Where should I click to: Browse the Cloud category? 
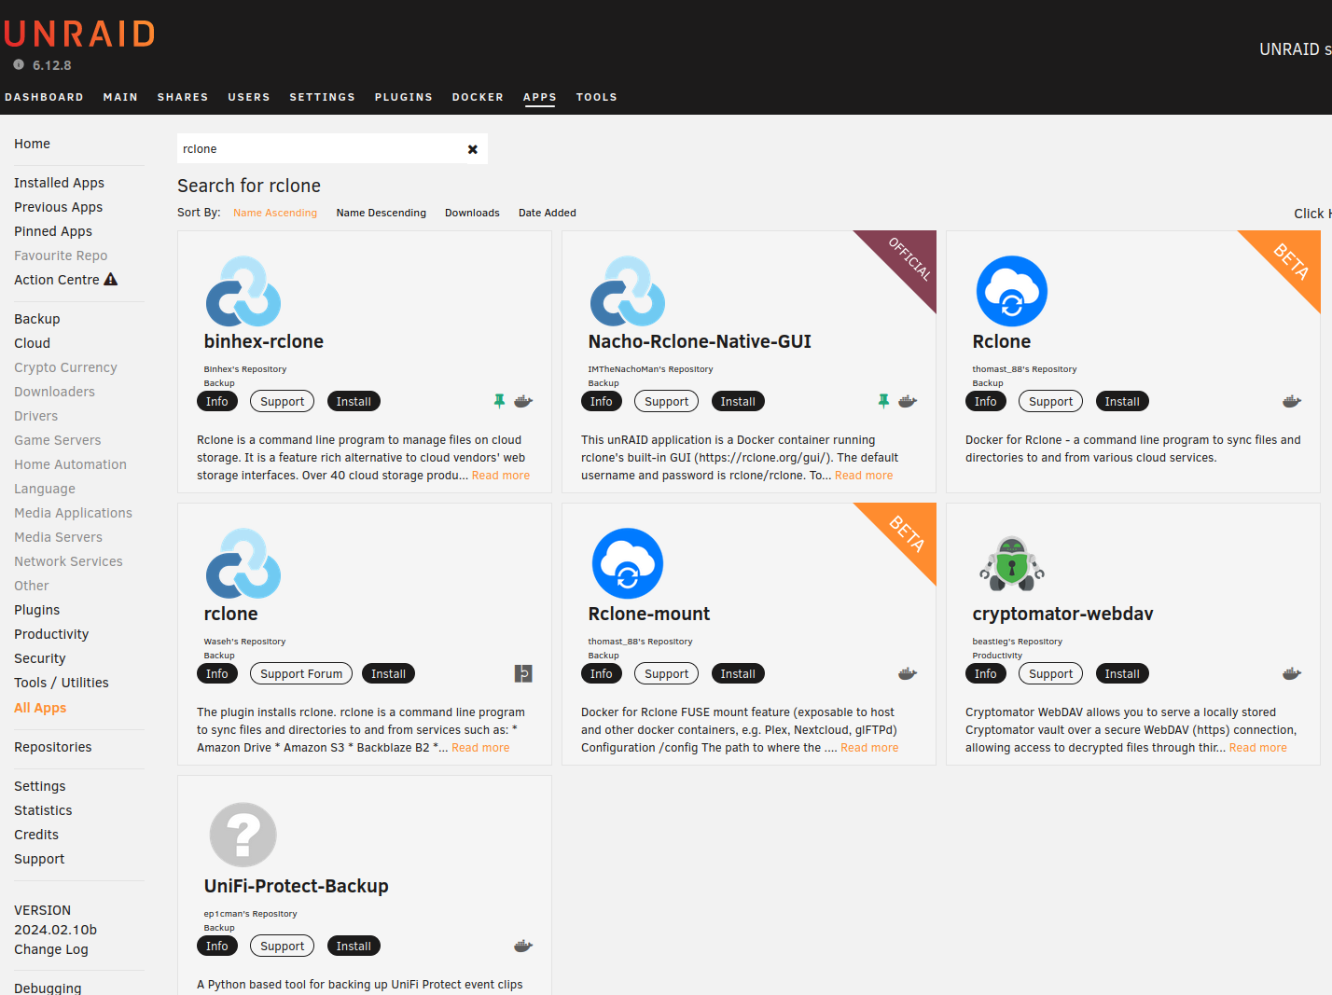32,343
